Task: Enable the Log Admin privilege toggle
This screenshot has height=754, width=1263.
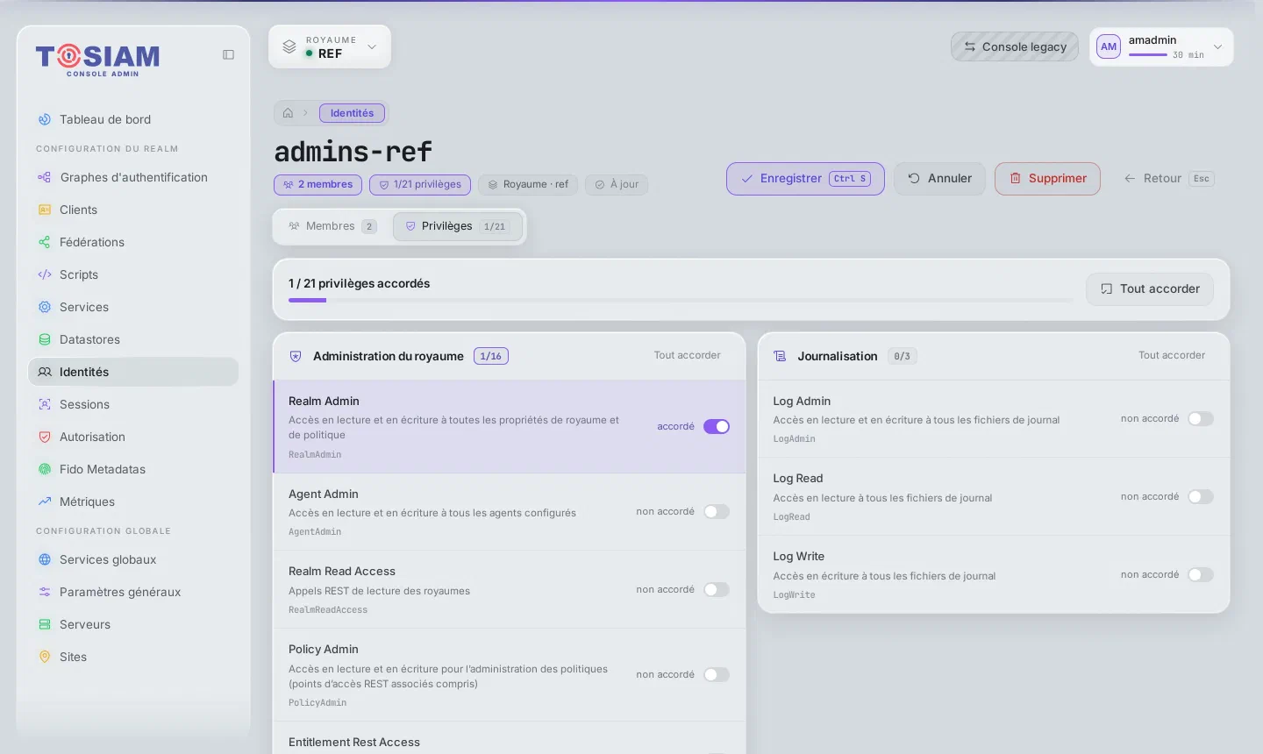Action: point(1201,419)
